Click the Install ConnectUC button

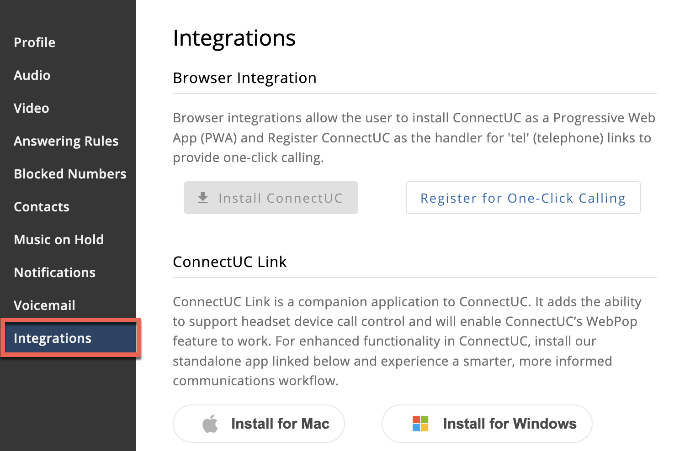click(271, 198)
